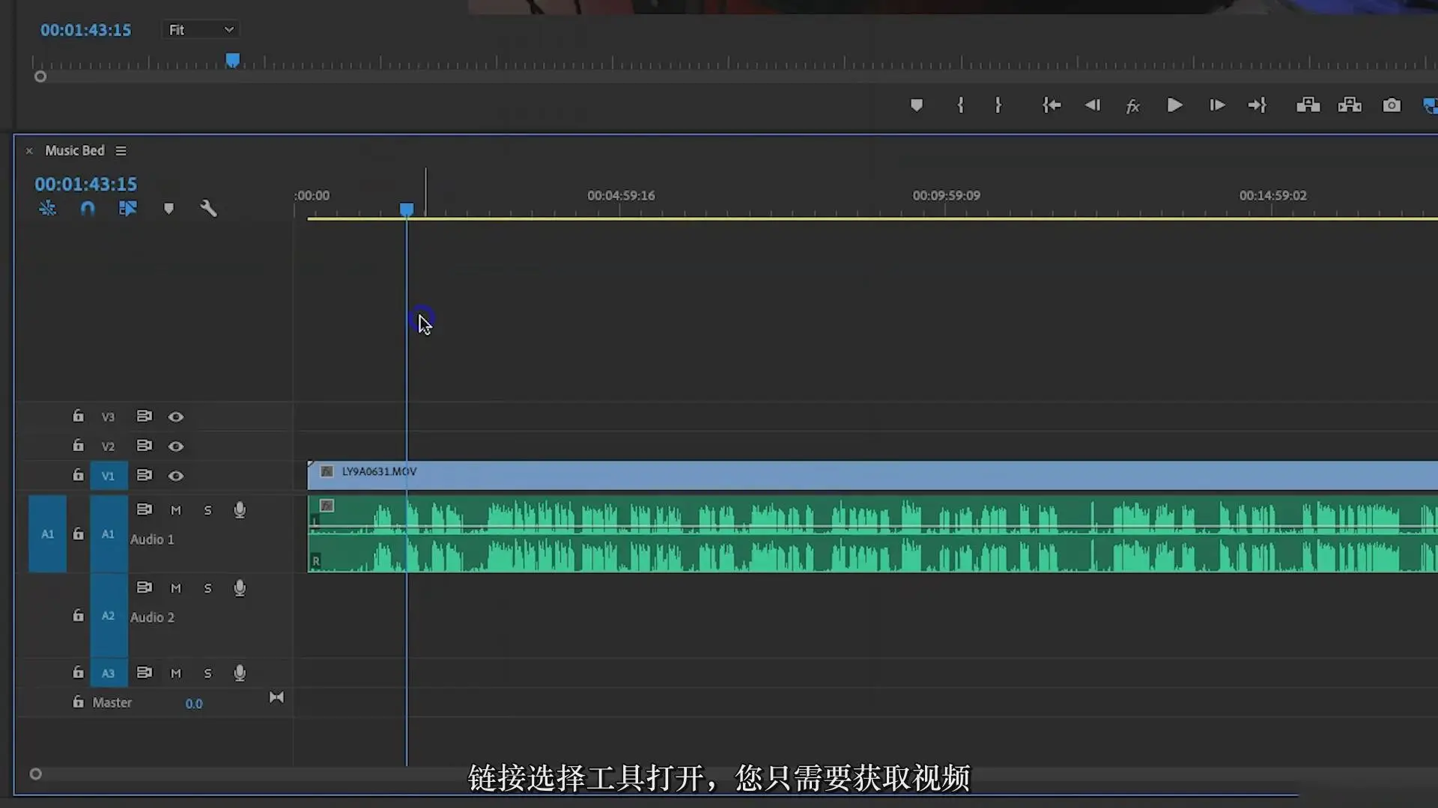Toggle the nest sequence insert icon in timeline
The height and width of the screenshot is (808, 1438).
click(x=47, y=208)
